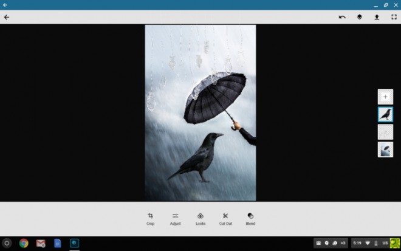This screenshot has height=251, width=401.
Task: Select the umbrella background layer thumbnail
Action: [x=385, y=150]
